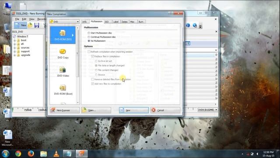Click the Save floppy disk toolbar icon
Image resolution: width=280 pixels, height=158 pixels.
point(37,25)
